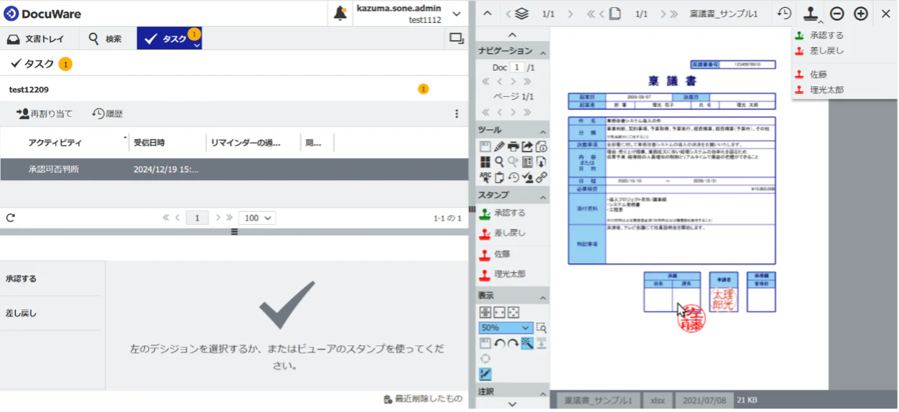Select the pencil edit icon in the ツール panel
The image size is (899, 412).
click(499, 146)
